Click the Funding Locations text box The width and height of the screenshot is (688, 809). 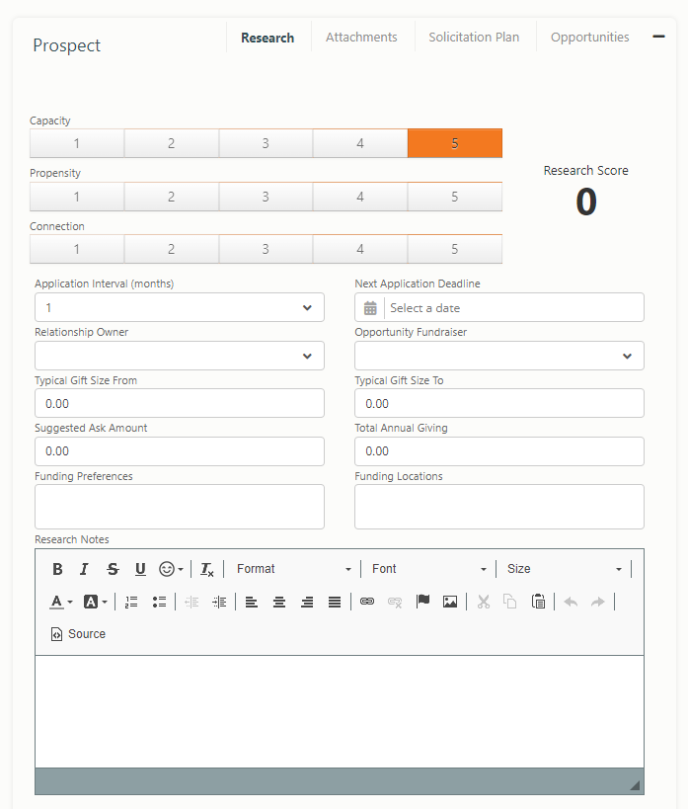499,507
